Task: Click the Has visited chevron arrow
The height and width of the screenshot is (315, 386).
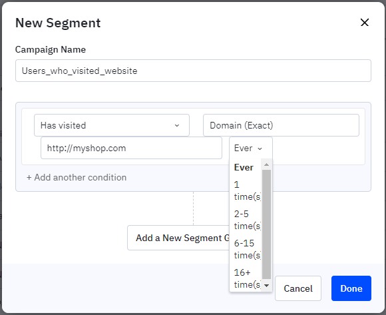Action: click(177, 126)
